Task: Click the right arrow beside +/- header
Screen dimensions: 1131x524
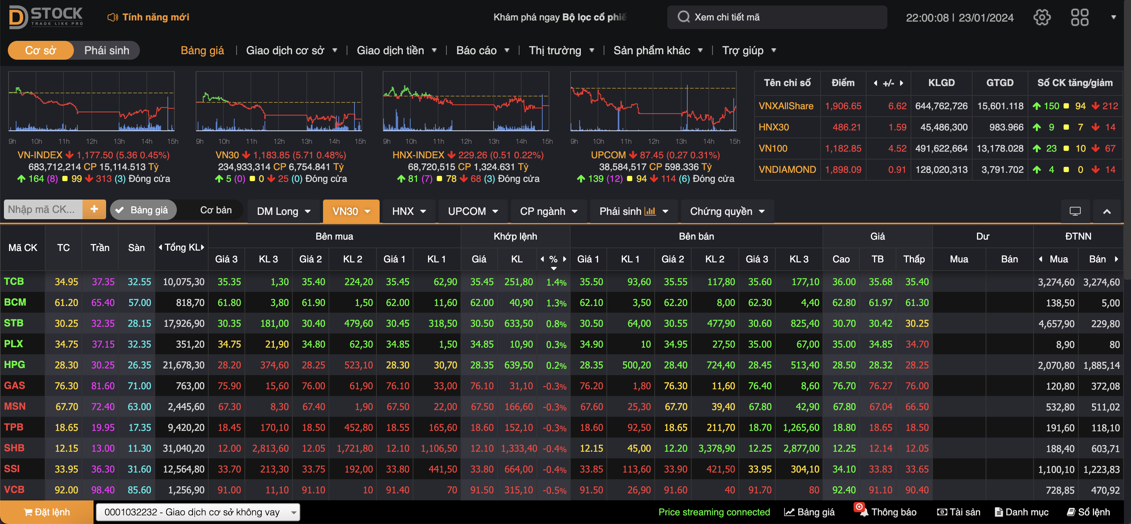Action: (x=901, y=83)
